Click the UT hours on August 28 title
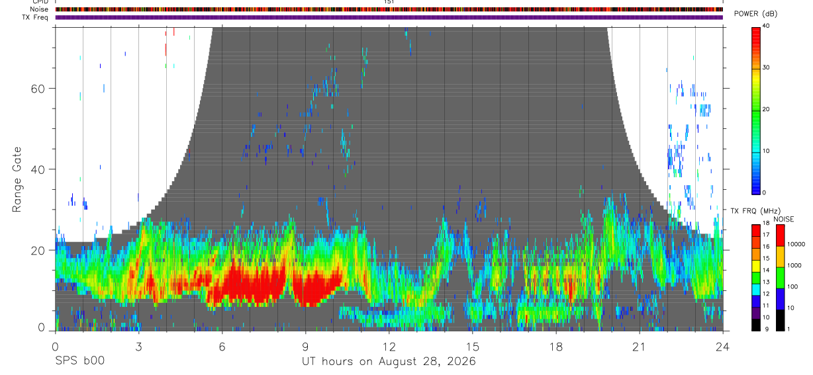The width and height of the screenshot is (813, 375). [x=389, y=361]
